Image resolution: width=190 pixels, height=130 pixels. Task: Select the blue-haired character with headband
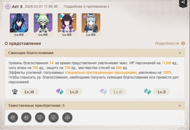pos(91,25)
